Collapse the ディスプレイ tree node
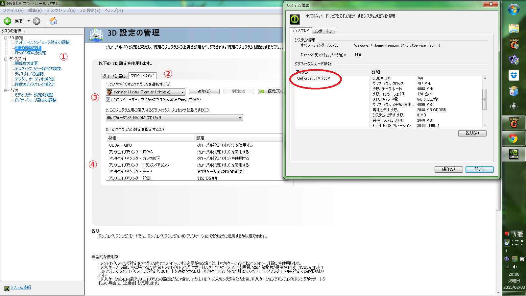Image resolution: width=526 pixels, height=296 pixels. (x=6, y=59)
